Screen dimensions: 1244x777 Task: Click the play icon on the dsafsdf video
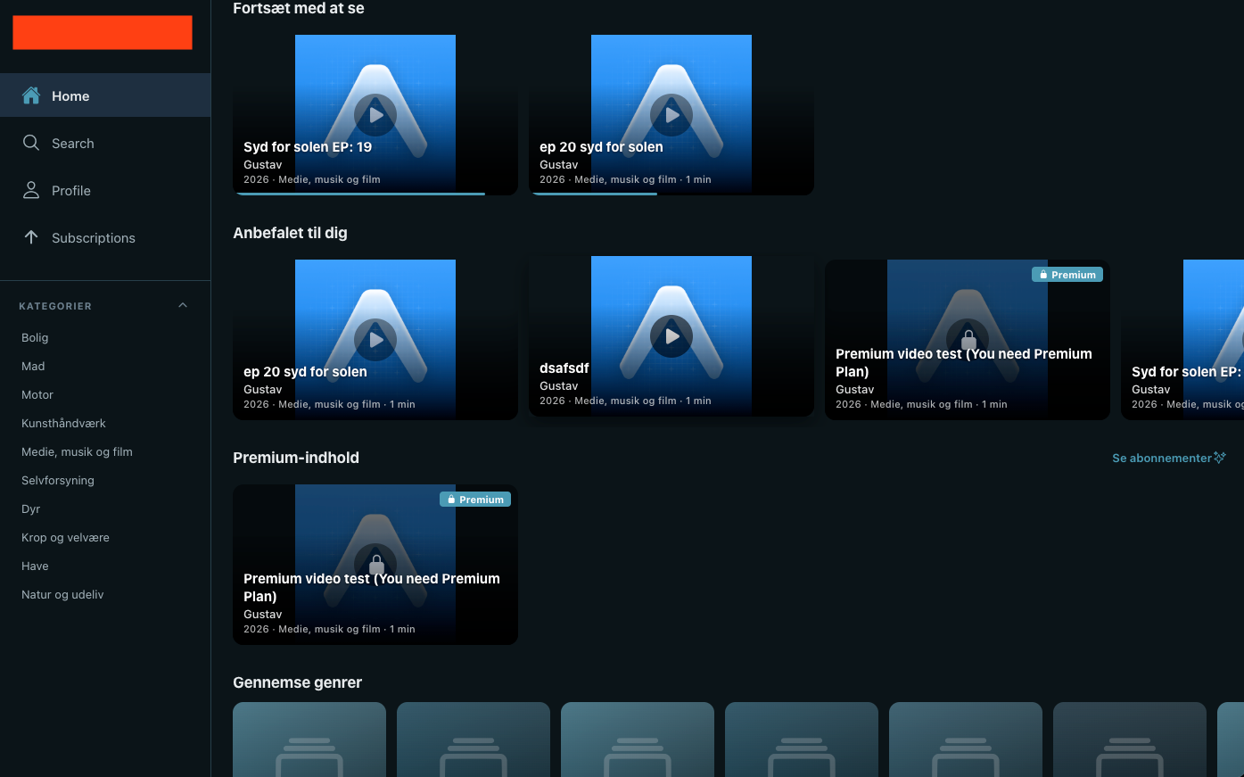(671, 336)
